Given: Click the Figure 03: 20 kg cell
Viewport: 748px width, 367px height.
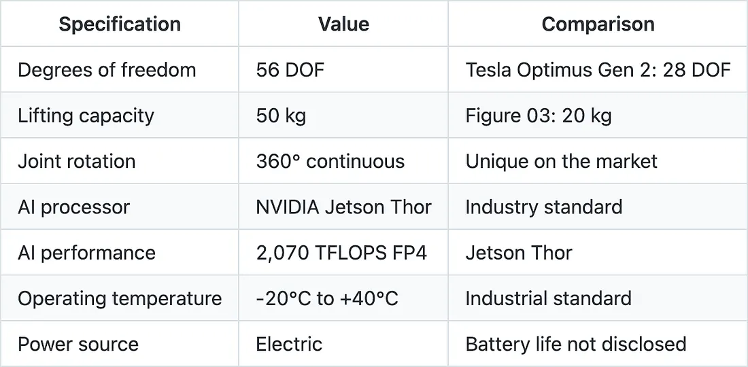Looking at the screenshot, I should click(x=539, y=116).
